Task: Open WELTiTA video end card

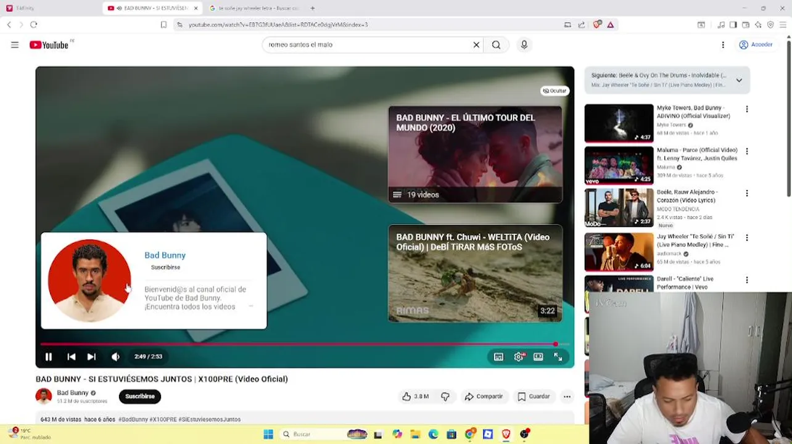Action: pos(475,273)
